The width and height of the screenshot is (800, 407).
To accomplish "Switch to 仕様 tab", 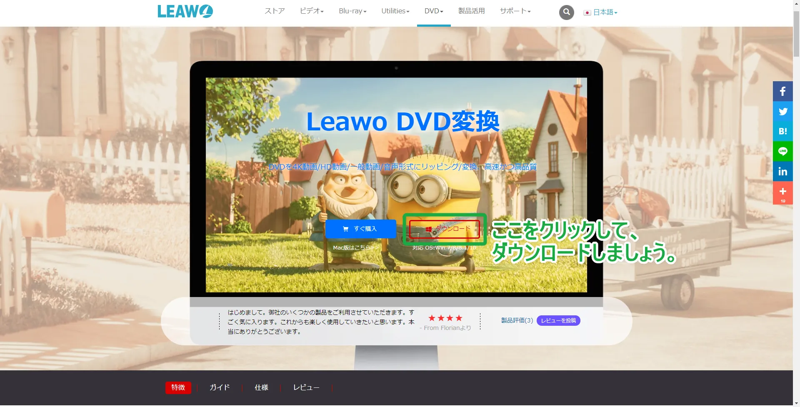I will 261,387.
